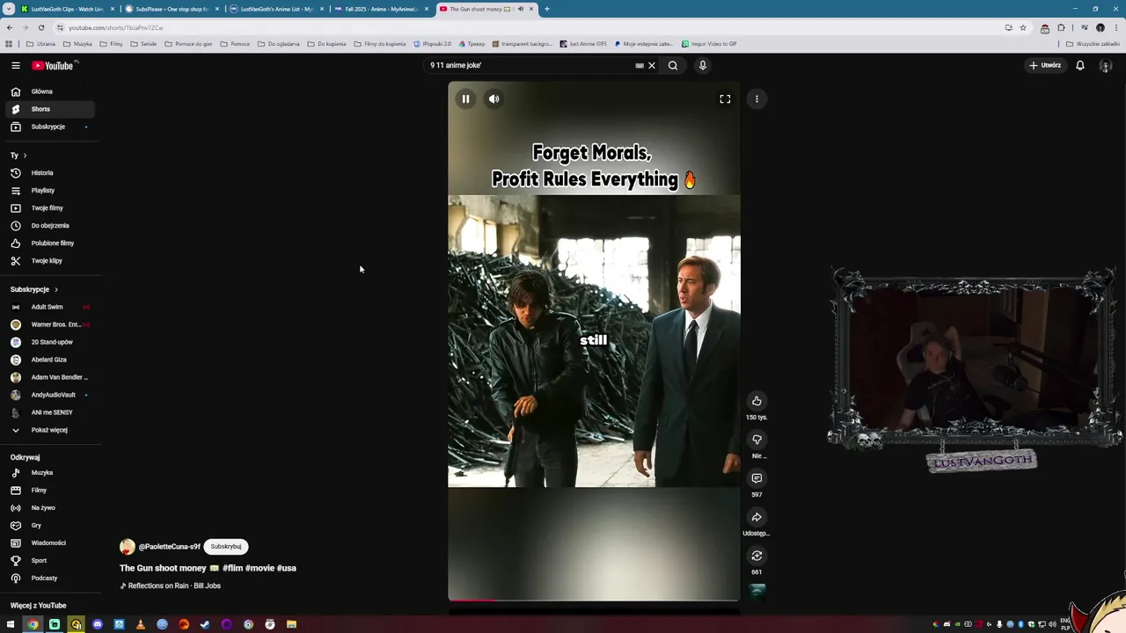Open AndyAudioVault channel
Screen dimensions: 1126x633
pos(50,395)
